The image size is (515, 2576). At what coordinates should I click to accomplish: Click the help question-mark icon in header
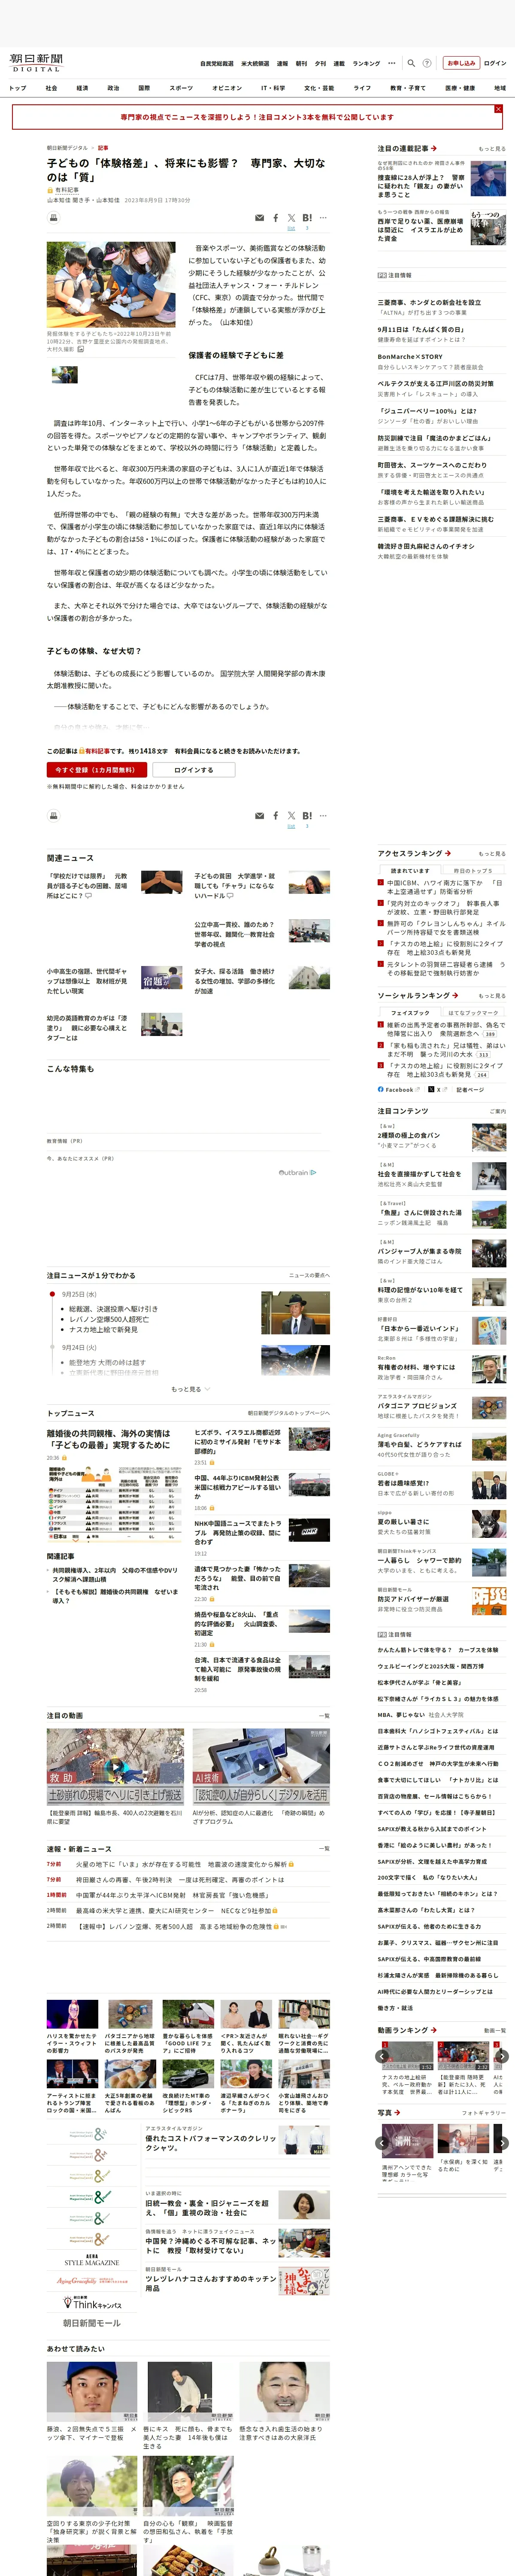pos(427,63)
